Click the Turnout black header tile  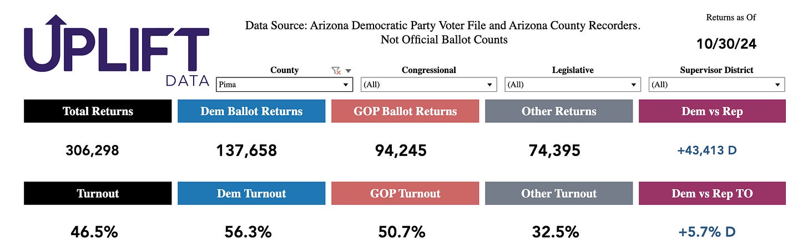click(98, 194)
